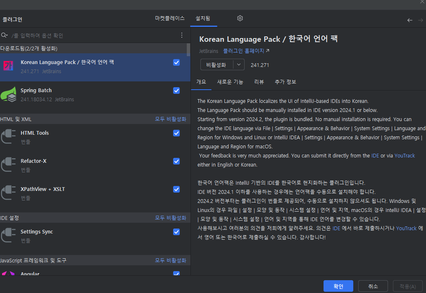Select the HTML Tools plugin name
Image resolution: width=426 pixels, height=293 pixels.
coord(35,133)
